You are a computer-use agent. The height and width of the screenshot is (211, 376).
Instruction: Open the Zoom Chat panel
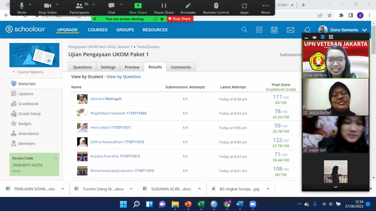point(111,8)
